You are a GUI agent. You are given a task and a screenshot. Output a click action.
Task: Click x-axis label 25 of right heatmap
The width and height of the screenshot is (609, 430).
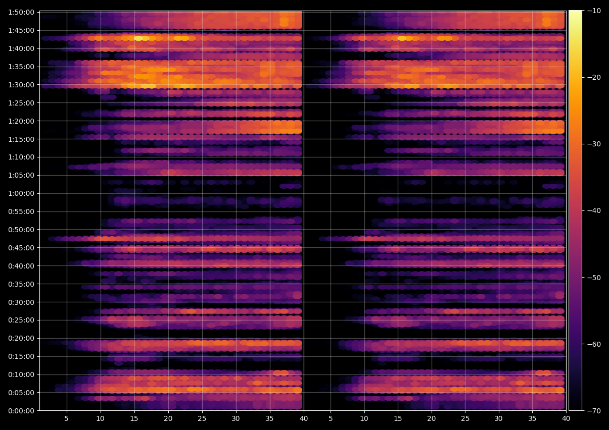(465, 419)
